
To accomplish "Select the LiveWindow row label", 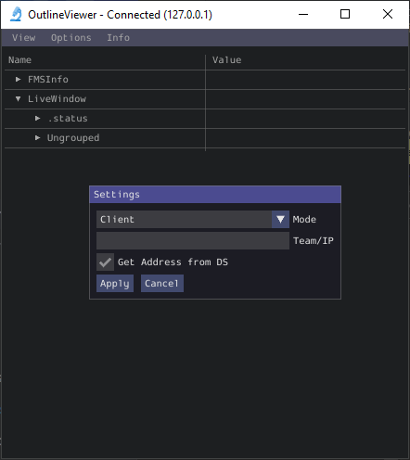I will point(57,99).
